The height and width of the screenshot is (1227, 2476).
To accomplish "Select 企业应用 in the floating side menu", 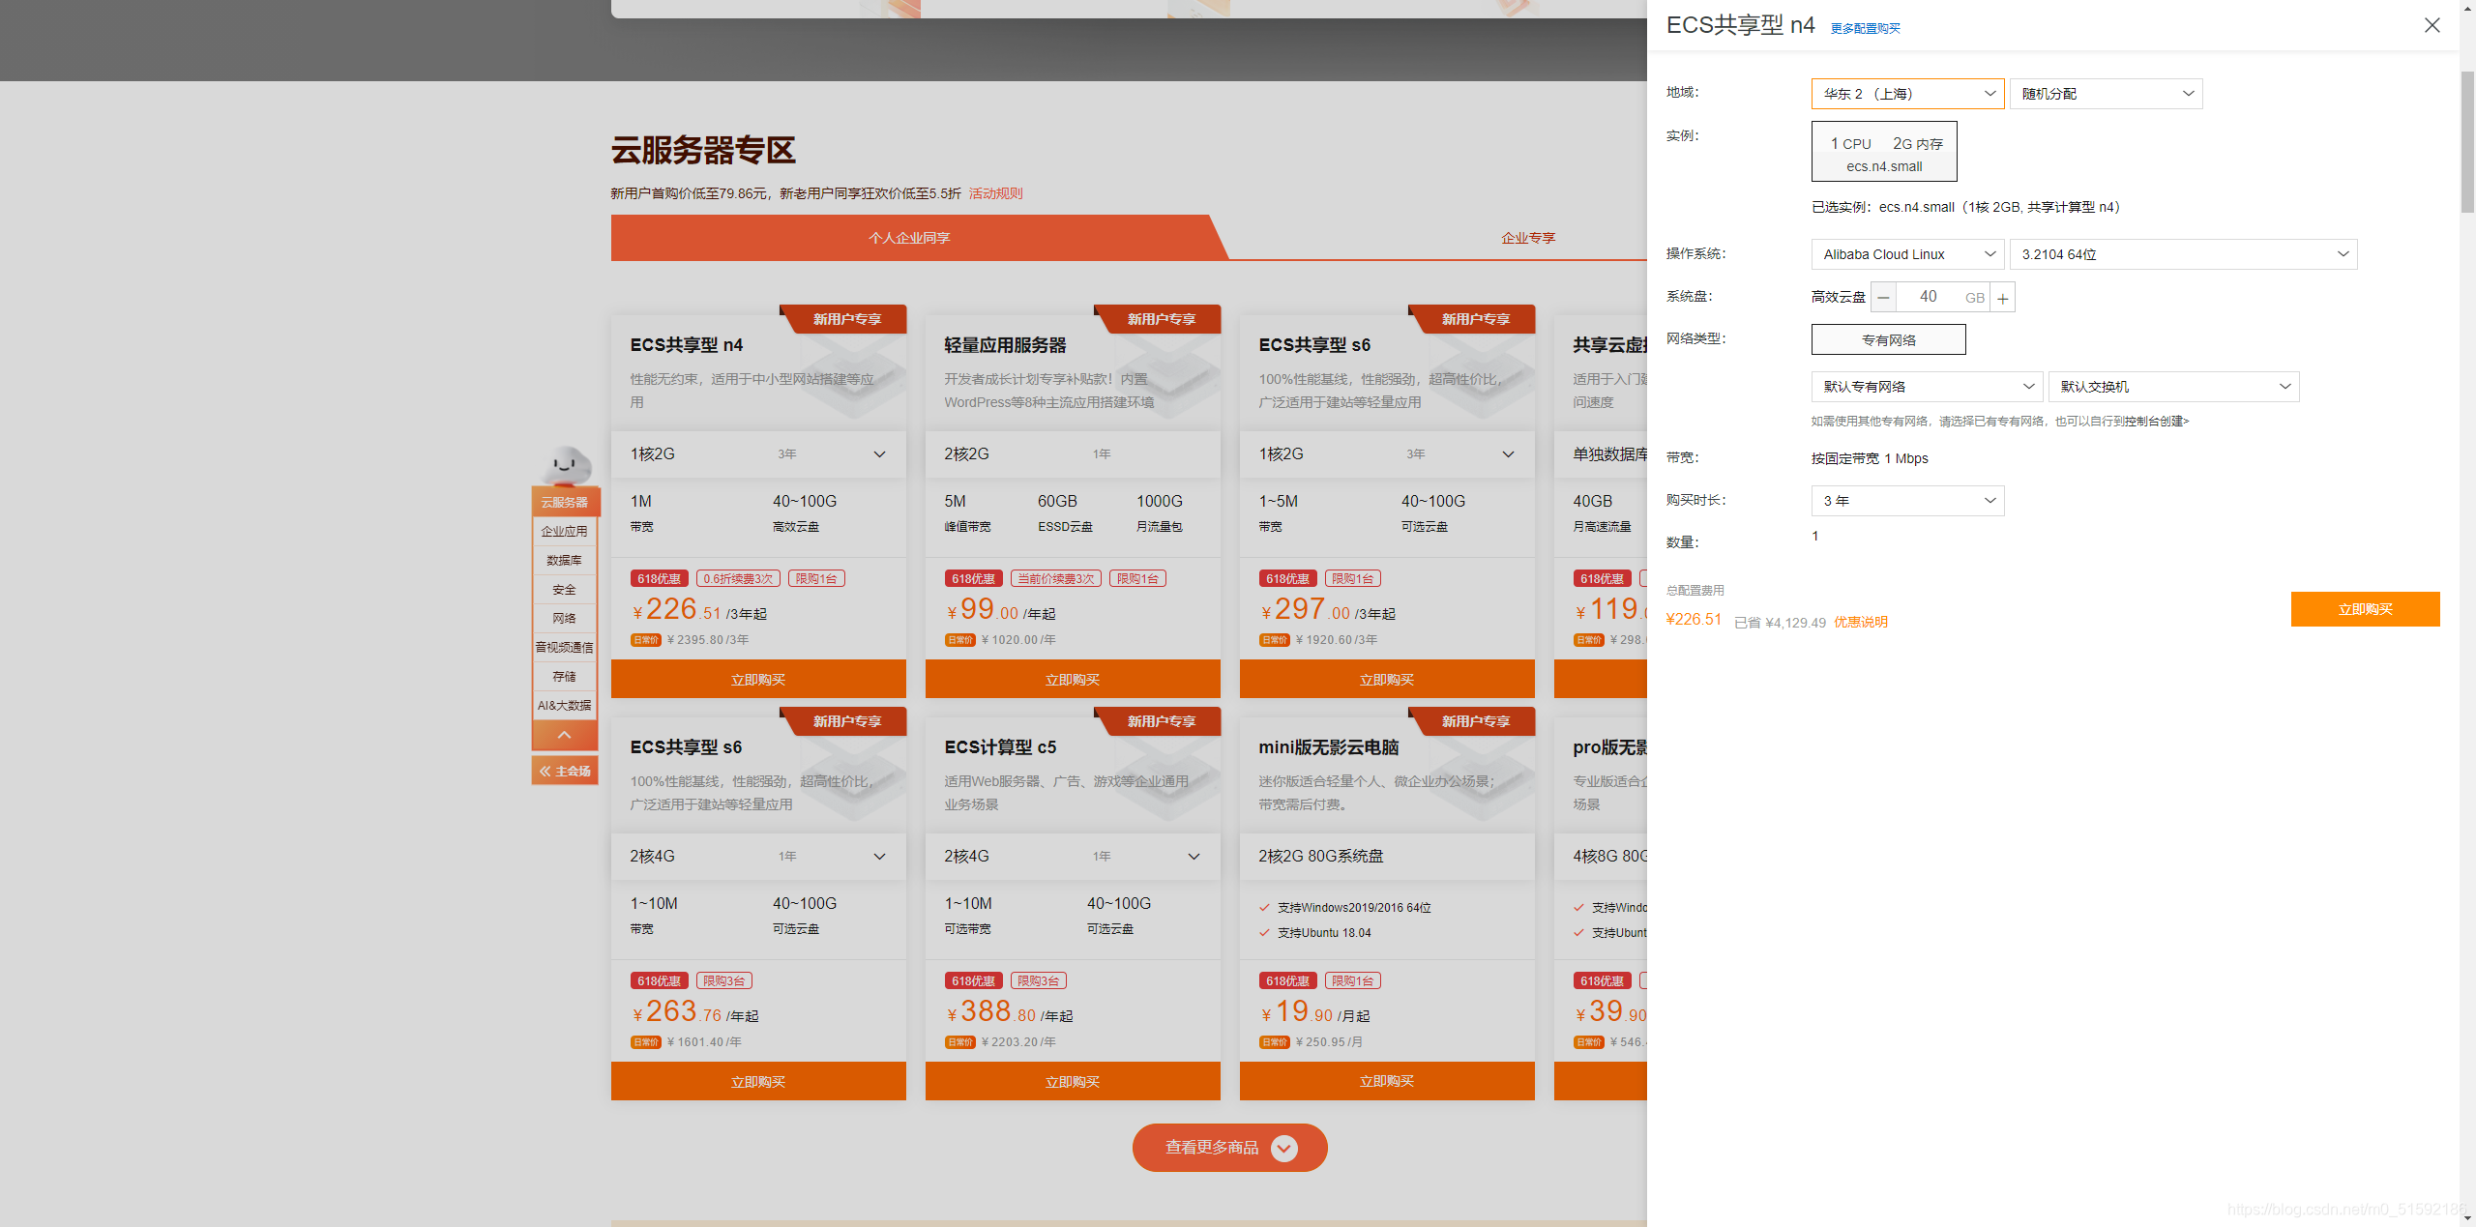I will tap(565, 531).
